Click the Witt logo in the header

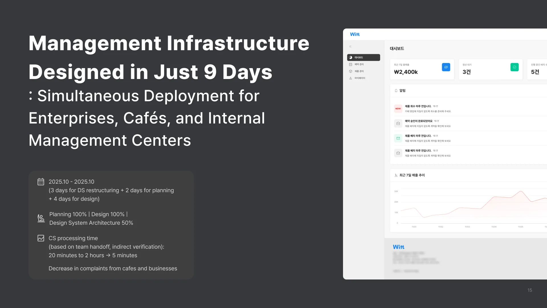click(355, 34)
